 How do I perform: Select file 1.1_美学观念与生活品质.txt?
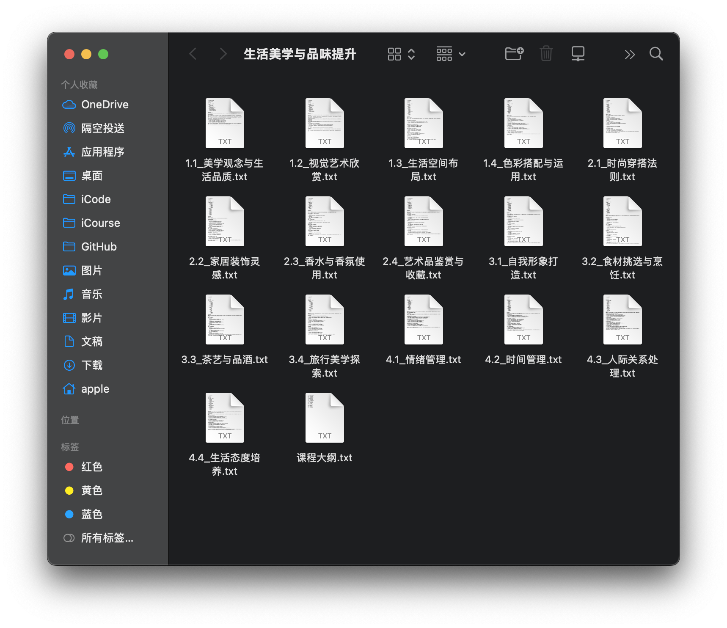pyautogui.click(x=225, y=140)
